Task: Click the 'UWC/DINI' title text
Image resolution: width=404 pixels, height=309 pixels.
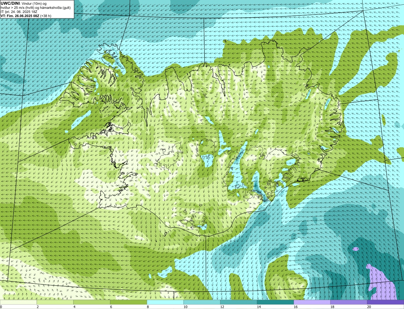Action: [x=10, y=3]
